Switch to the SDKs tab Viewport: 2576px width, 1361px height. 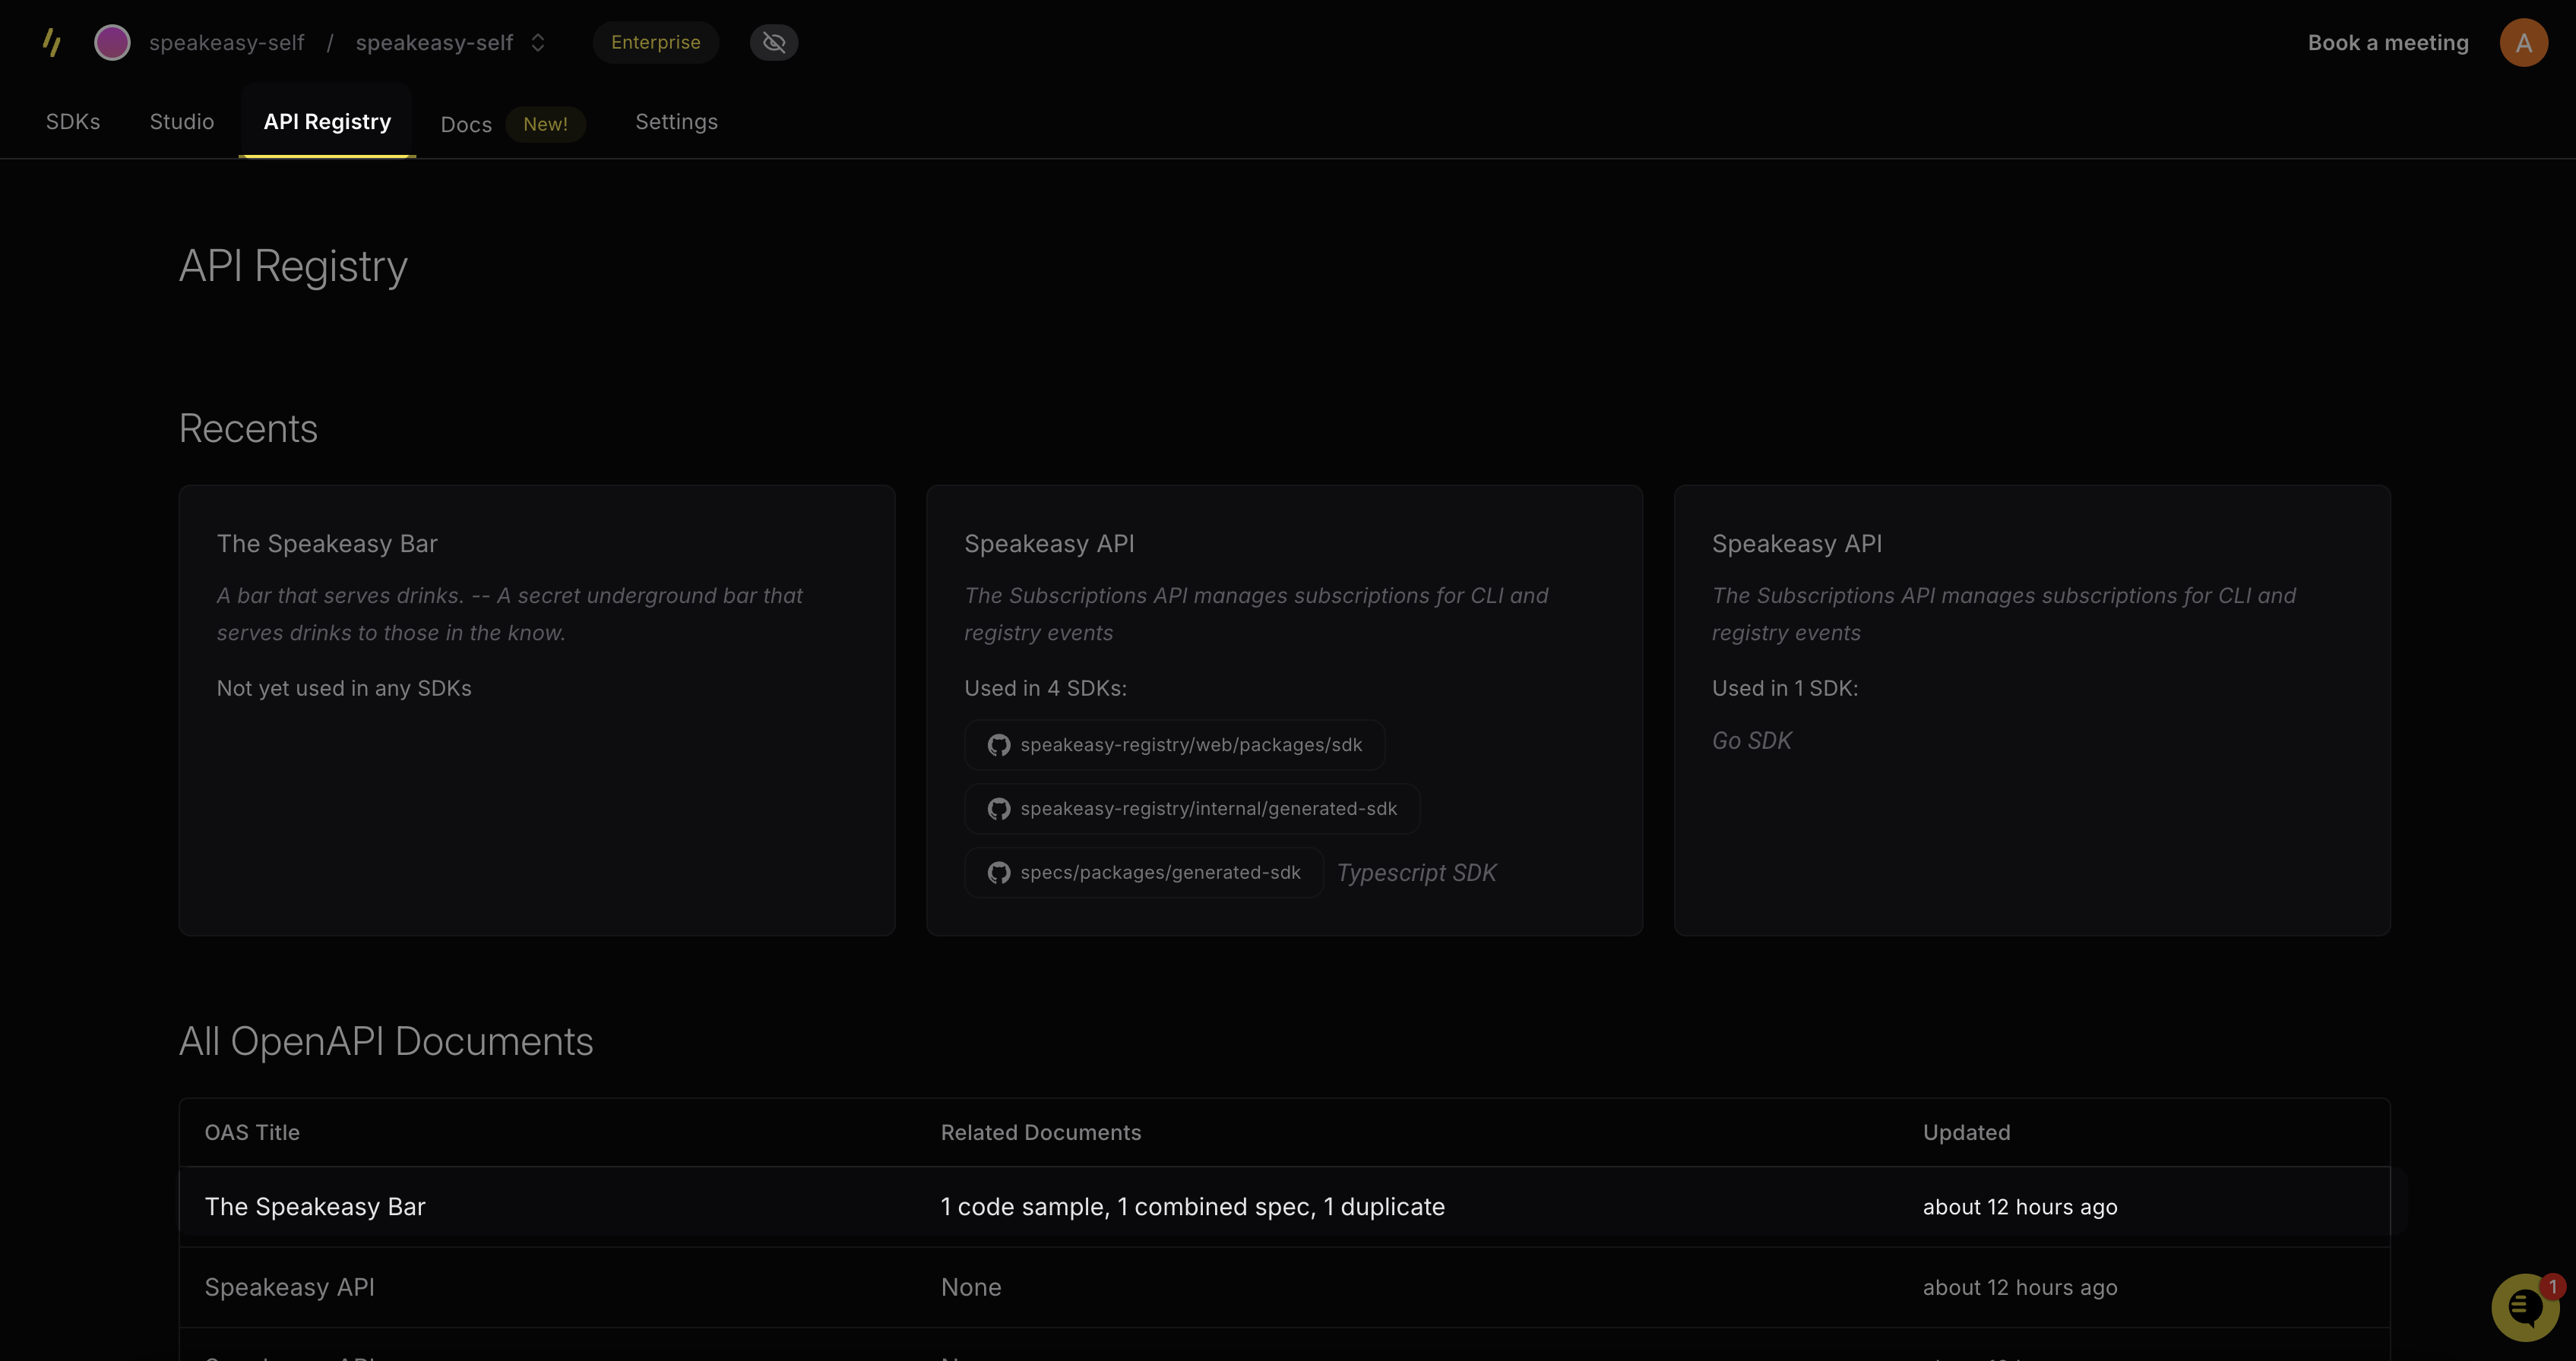tap(73, 122)
